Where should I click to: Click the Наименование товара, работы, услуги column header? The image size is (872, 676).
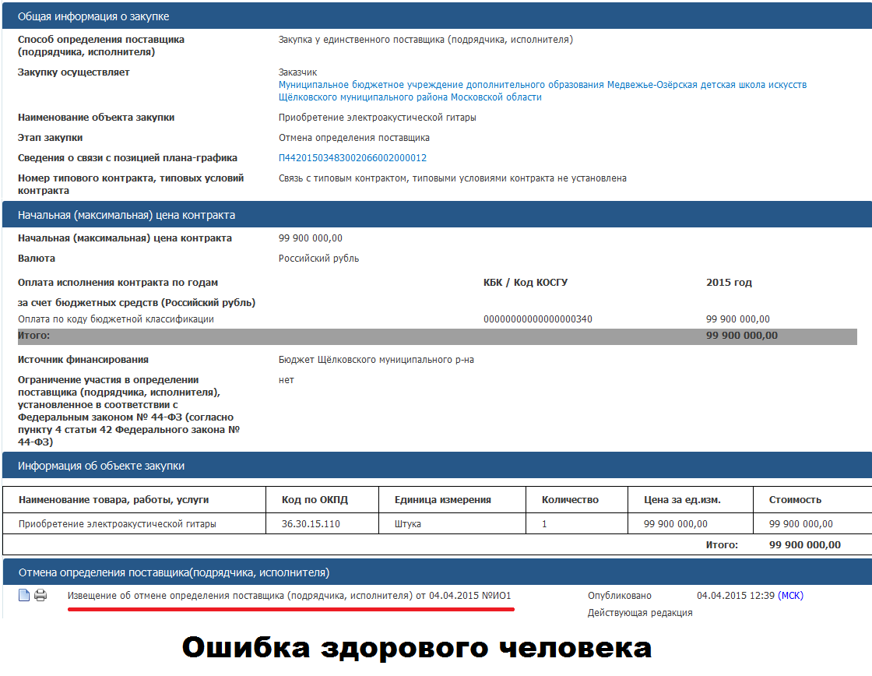(x=134, y=500)
